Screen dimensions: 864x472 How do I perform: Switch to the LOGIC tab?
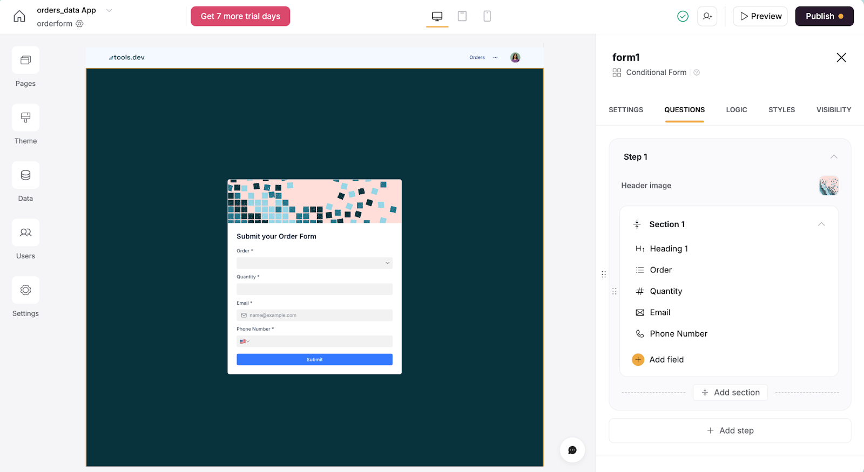click(x=737, y=110)
